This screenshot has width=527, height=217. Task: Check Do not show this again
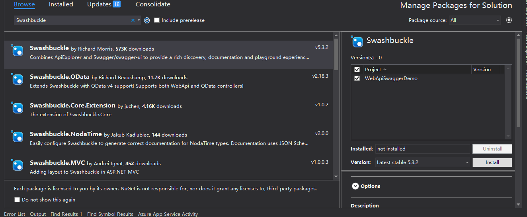17,200
